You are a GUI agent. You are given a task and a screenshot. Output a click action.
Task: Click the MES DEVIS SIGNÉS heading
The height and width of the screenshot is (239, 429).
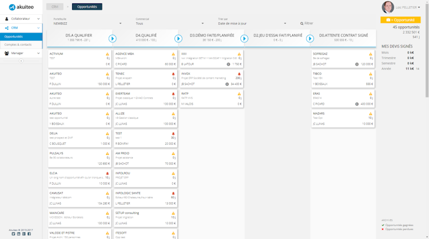[x=397, y=46]
